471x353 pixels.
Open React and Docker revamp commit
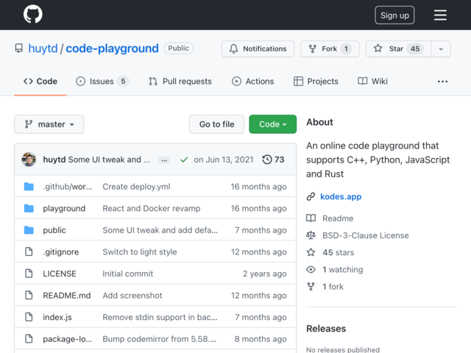pyautogui.click(x=152, y=208)
